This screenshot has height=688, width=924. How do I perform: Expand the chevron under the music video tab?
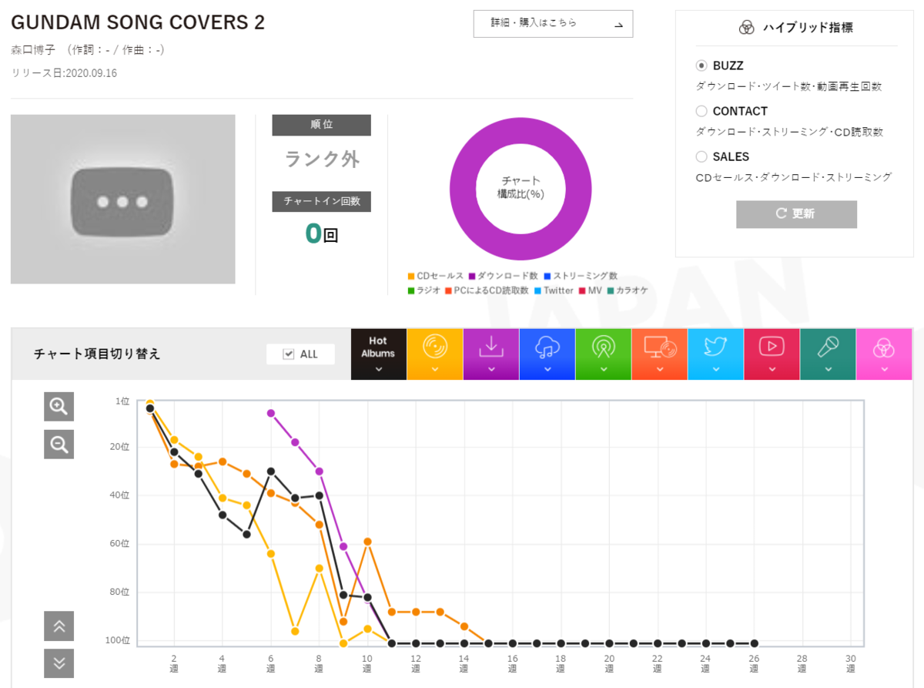(772, 369)
